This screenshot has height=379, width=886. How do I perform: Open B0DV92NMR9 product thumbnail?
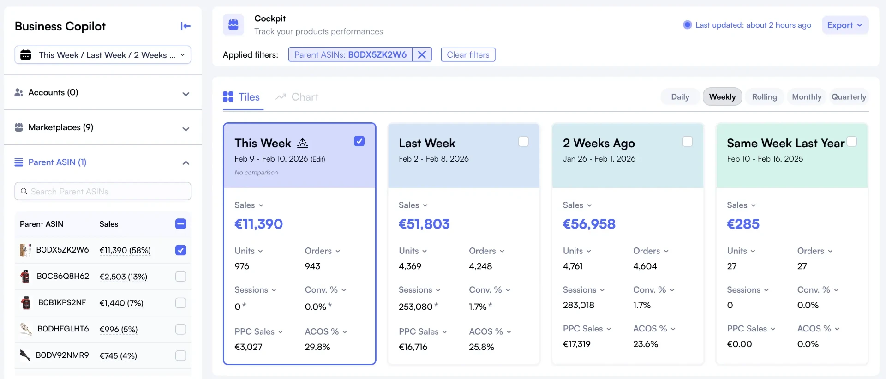coord(25,355)
